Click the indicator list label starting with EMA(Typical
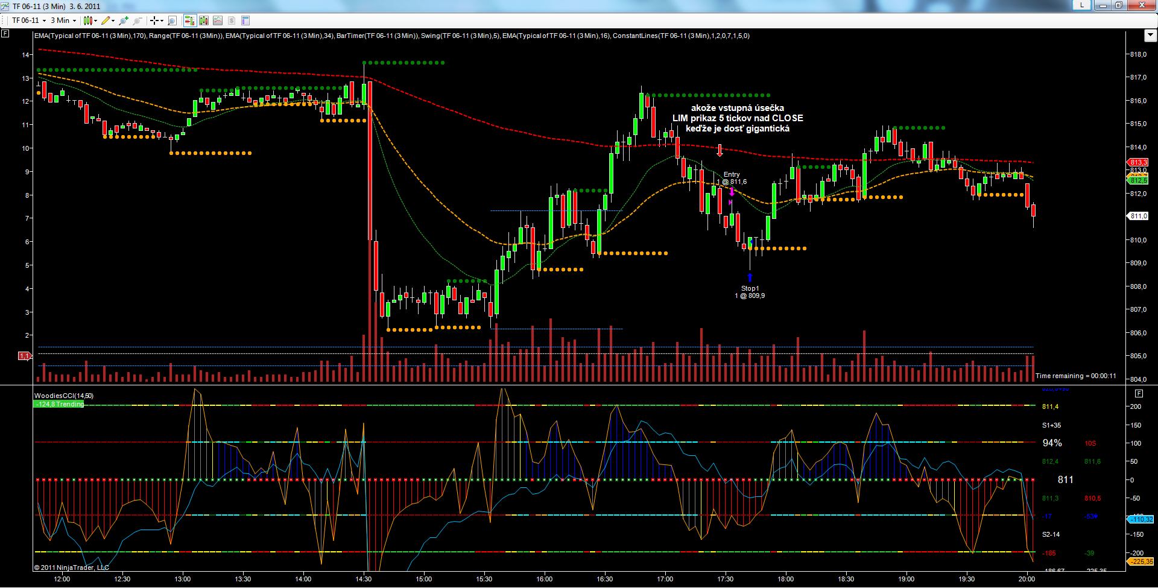 (392, 36)
